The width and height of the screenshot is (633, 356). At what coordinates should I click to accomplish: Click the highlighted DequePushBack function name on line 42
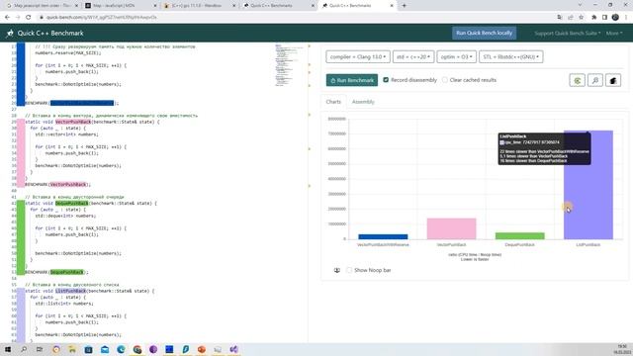point(71,203)
